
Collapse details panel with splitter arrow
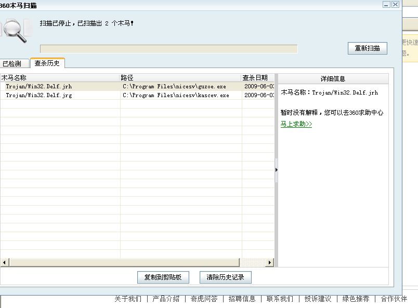point(276,170)
